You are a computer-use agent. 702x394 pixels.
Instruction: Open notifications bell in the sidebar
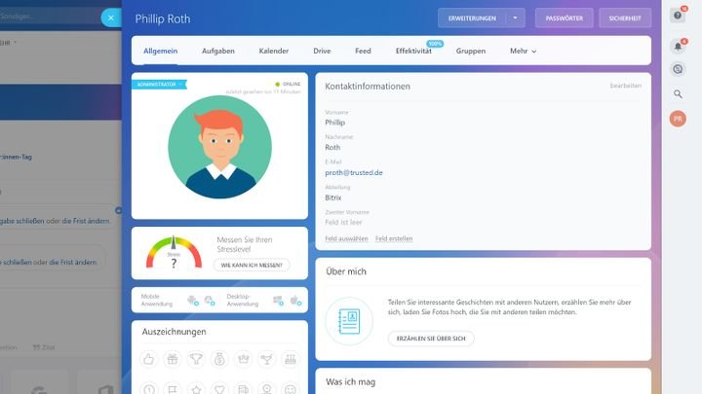(x=678, y=45)
